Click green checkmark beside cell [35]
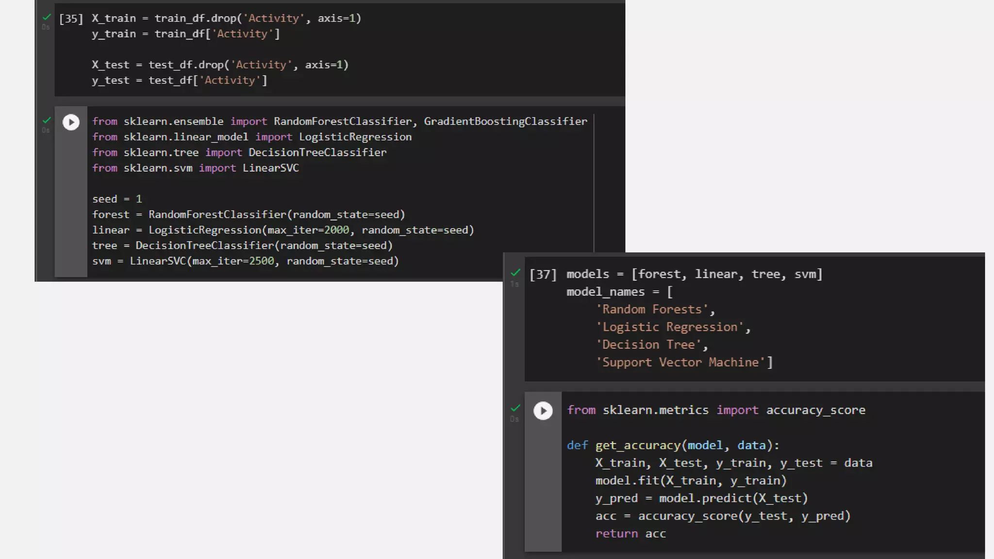 (47, 17)
